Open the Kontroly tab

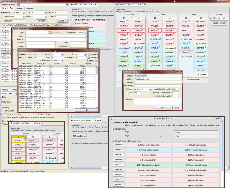[x=5, y=90]
